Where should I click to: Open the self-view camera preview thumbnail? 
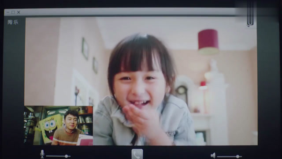pos(59,125)
